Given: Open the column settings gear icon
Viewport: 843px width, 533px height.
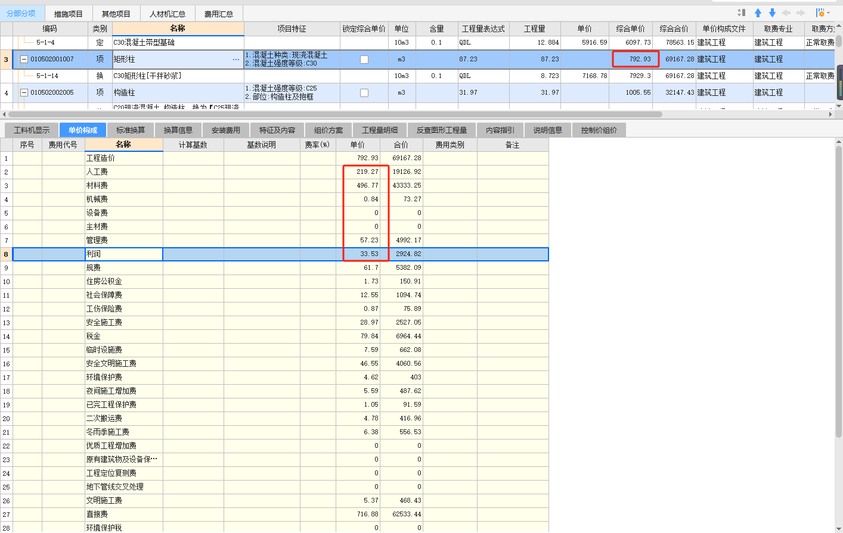Looking at the screenshot, I should click(x=820, y=13).
